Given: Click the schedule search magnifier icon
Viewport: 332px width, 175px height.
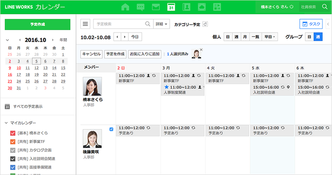Looking at the screenshot, I should pyautogui.click(x=147, y=24).
